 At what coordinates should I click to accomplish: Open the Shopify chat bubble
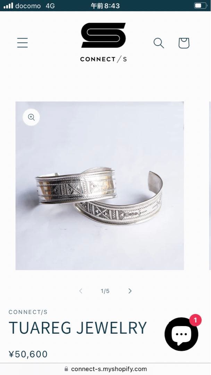[182, 334]
